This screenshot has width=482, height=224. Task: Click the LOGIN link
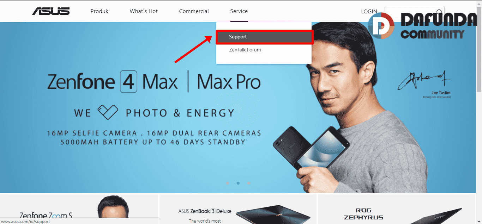click(x=369, y=12)
